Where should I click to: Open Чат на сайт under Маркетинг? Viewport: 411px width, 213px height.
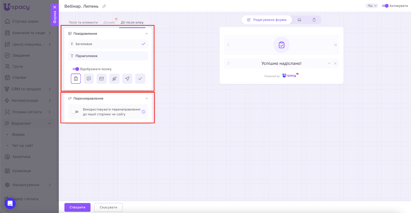pyautogui.click(x=22, y=145)
